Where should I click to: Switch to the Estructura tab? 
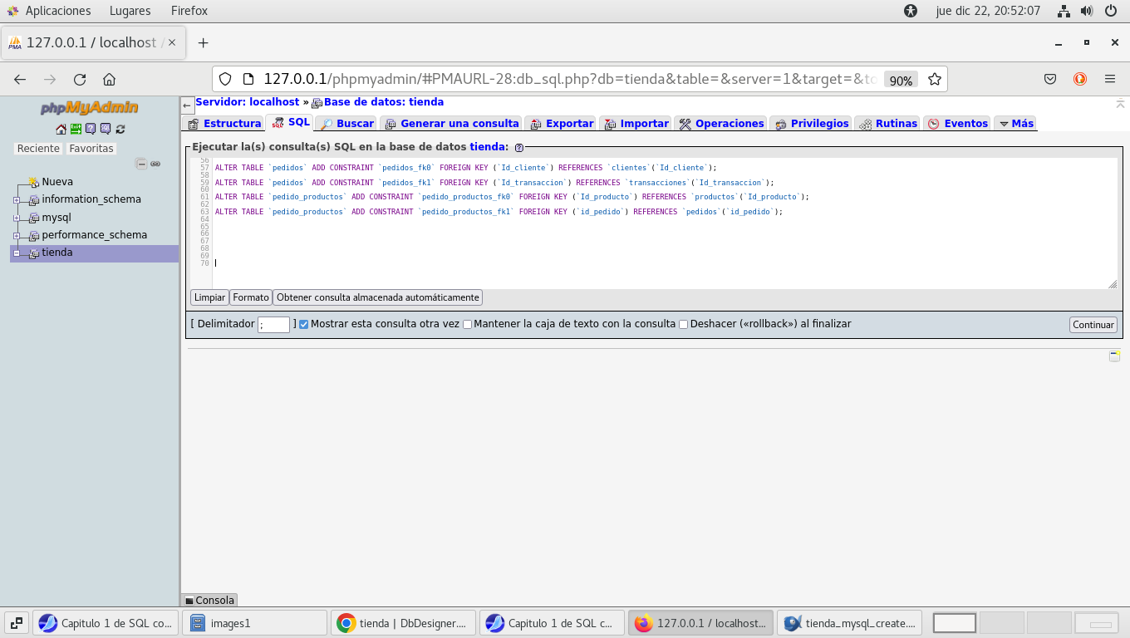pos(224,124)
